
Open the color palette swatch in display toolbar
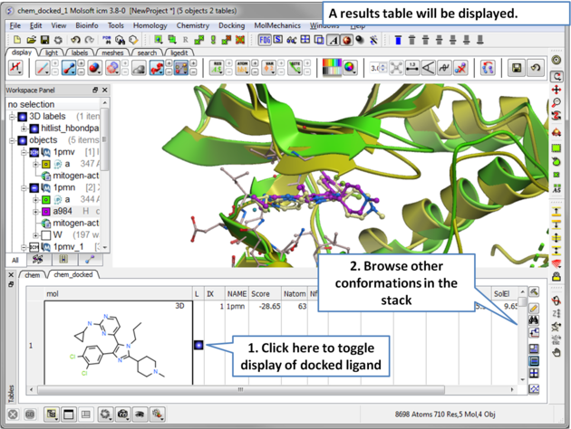[334, 68]
